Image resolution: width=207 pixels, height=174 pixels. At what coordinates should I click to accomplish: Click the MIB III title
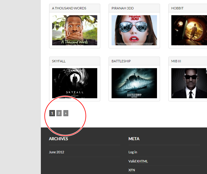pyautogui.click(x=176, y=61)
